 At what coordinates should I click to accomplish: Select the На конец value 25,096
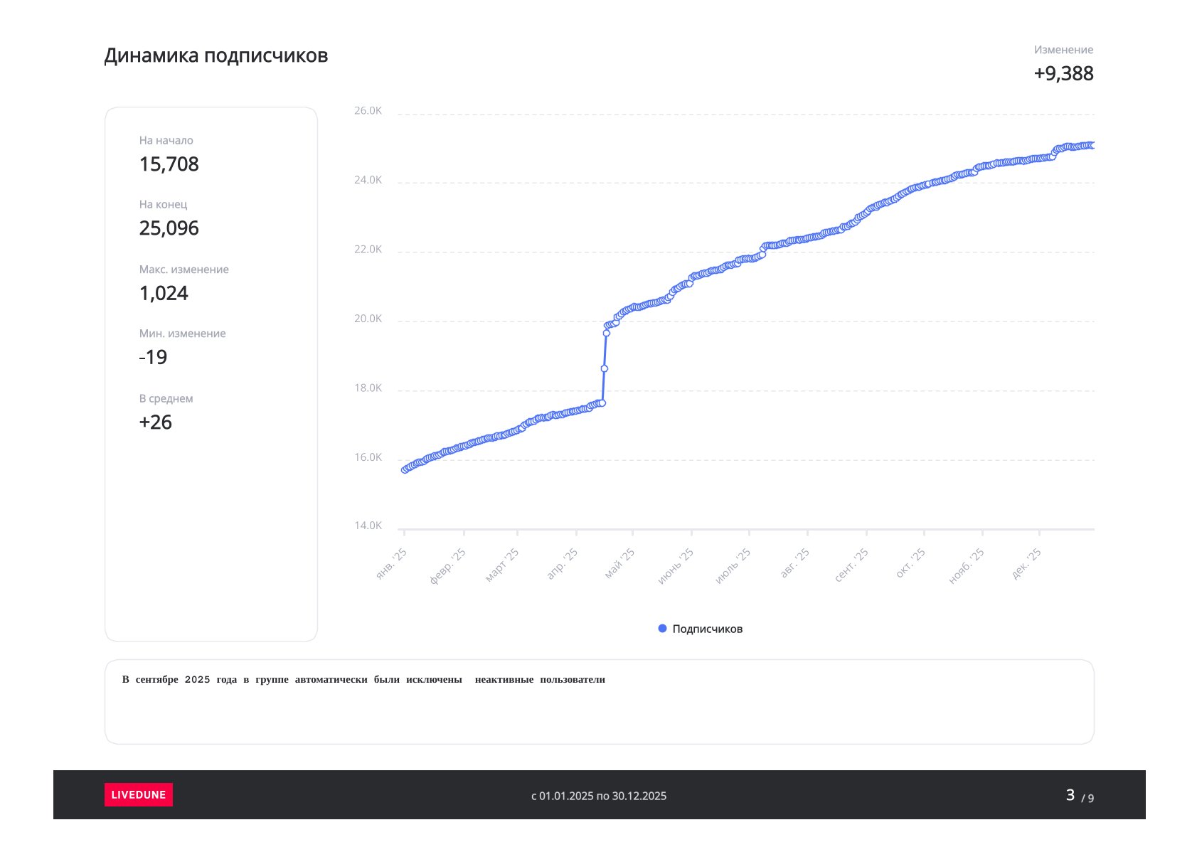point(169,228)
